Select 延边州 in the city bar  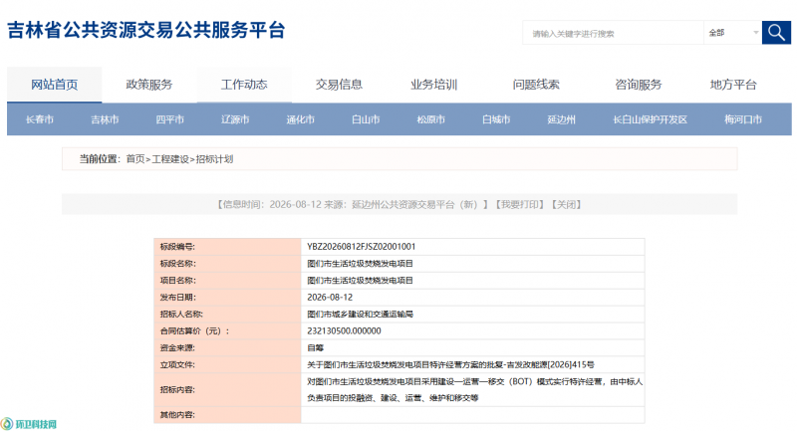[x=562, y=119]
